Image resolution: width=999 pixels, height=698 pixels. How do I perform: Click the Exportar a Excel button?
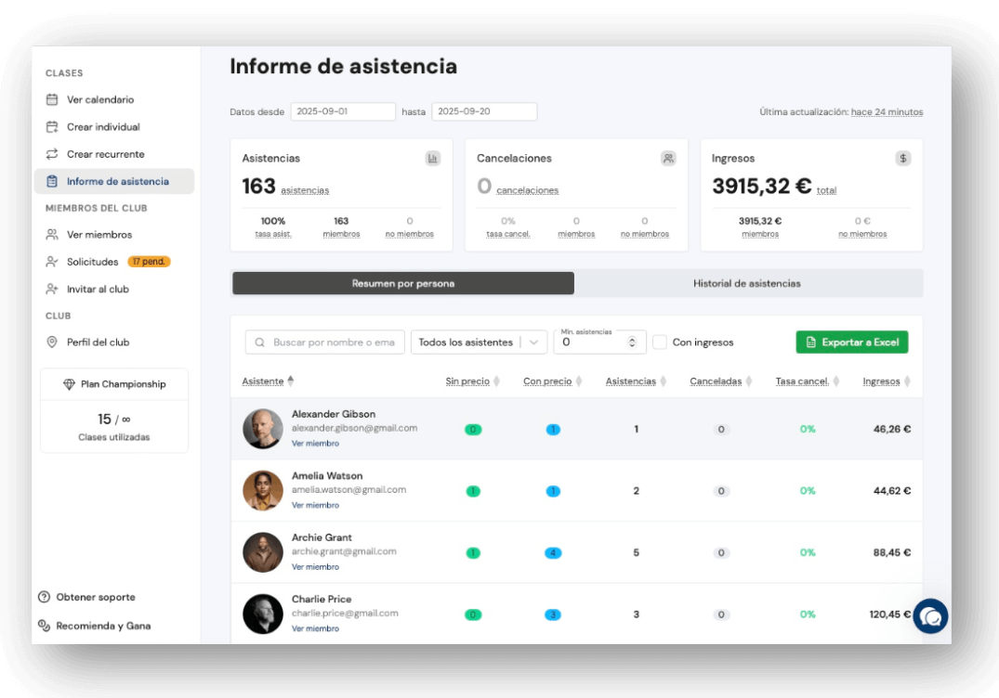[x=852, y=343]
